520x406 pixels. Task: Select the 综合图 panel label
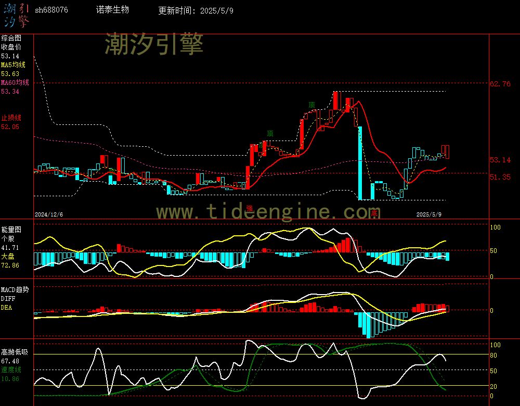point(11,38)
